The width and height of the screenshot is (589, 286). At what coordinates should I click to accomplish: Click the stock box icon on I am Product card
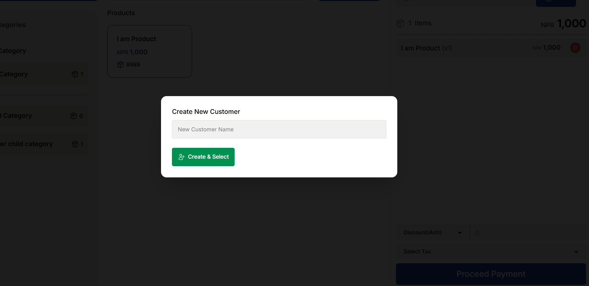tap(120, 65)
